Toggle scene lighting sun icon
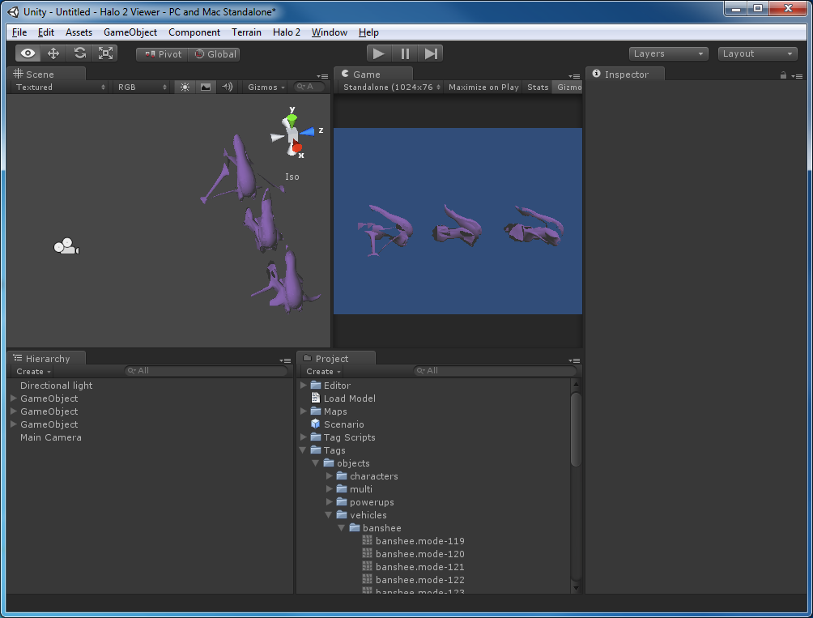 click(x=185, y=87)
